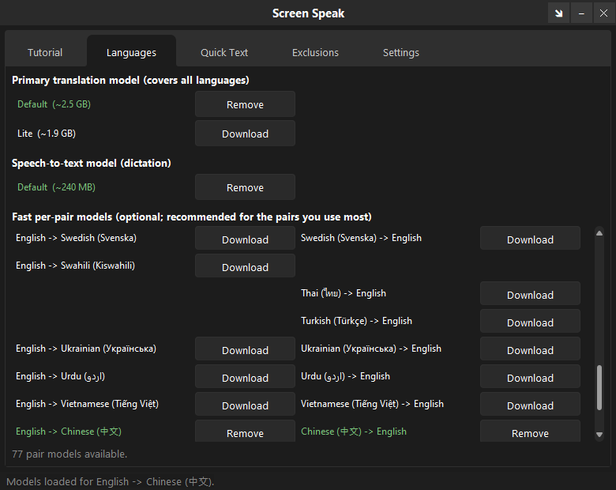Click the scrollbar up arrow
This screenshot has width=616, height=490.
[599, 233]
